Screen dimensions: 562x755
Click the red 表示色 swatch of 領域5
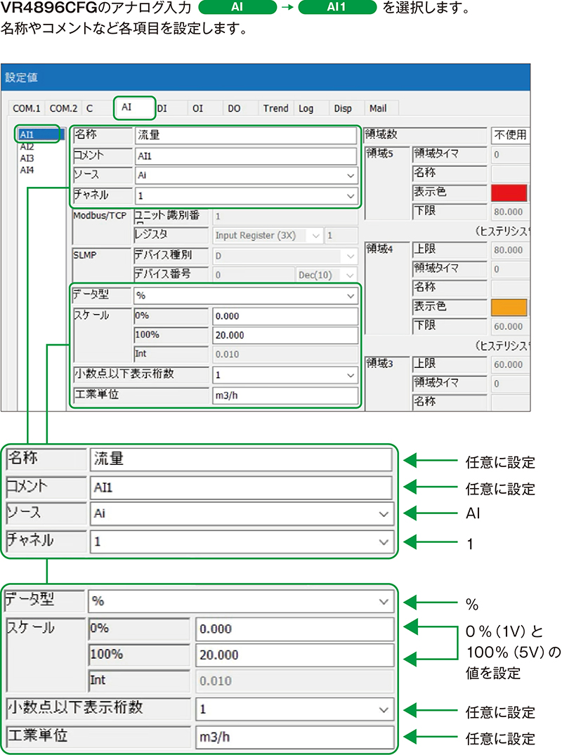(509, 192)
